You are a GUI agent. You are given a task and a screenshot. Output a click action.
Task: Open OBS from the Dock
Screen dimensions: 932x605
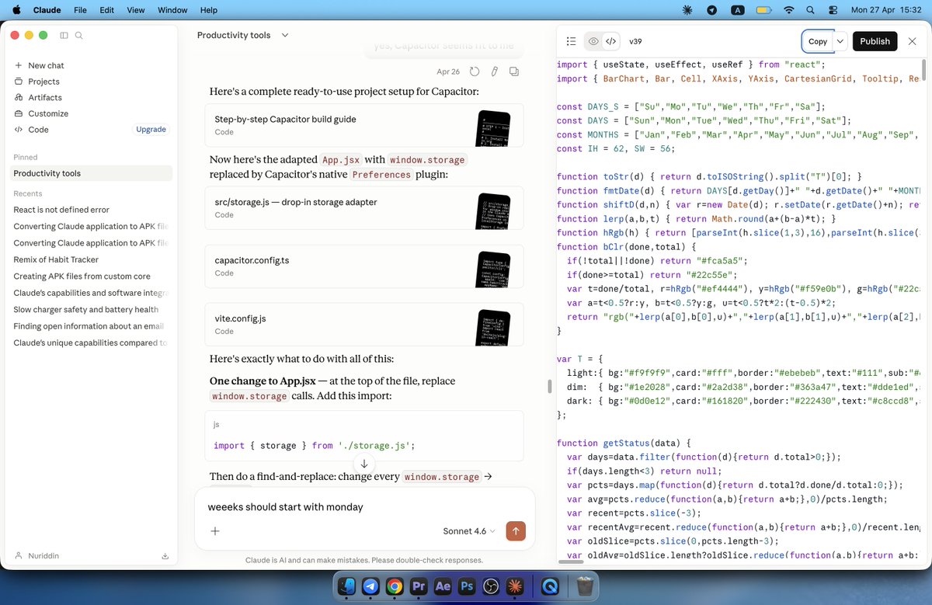(491, 587)
